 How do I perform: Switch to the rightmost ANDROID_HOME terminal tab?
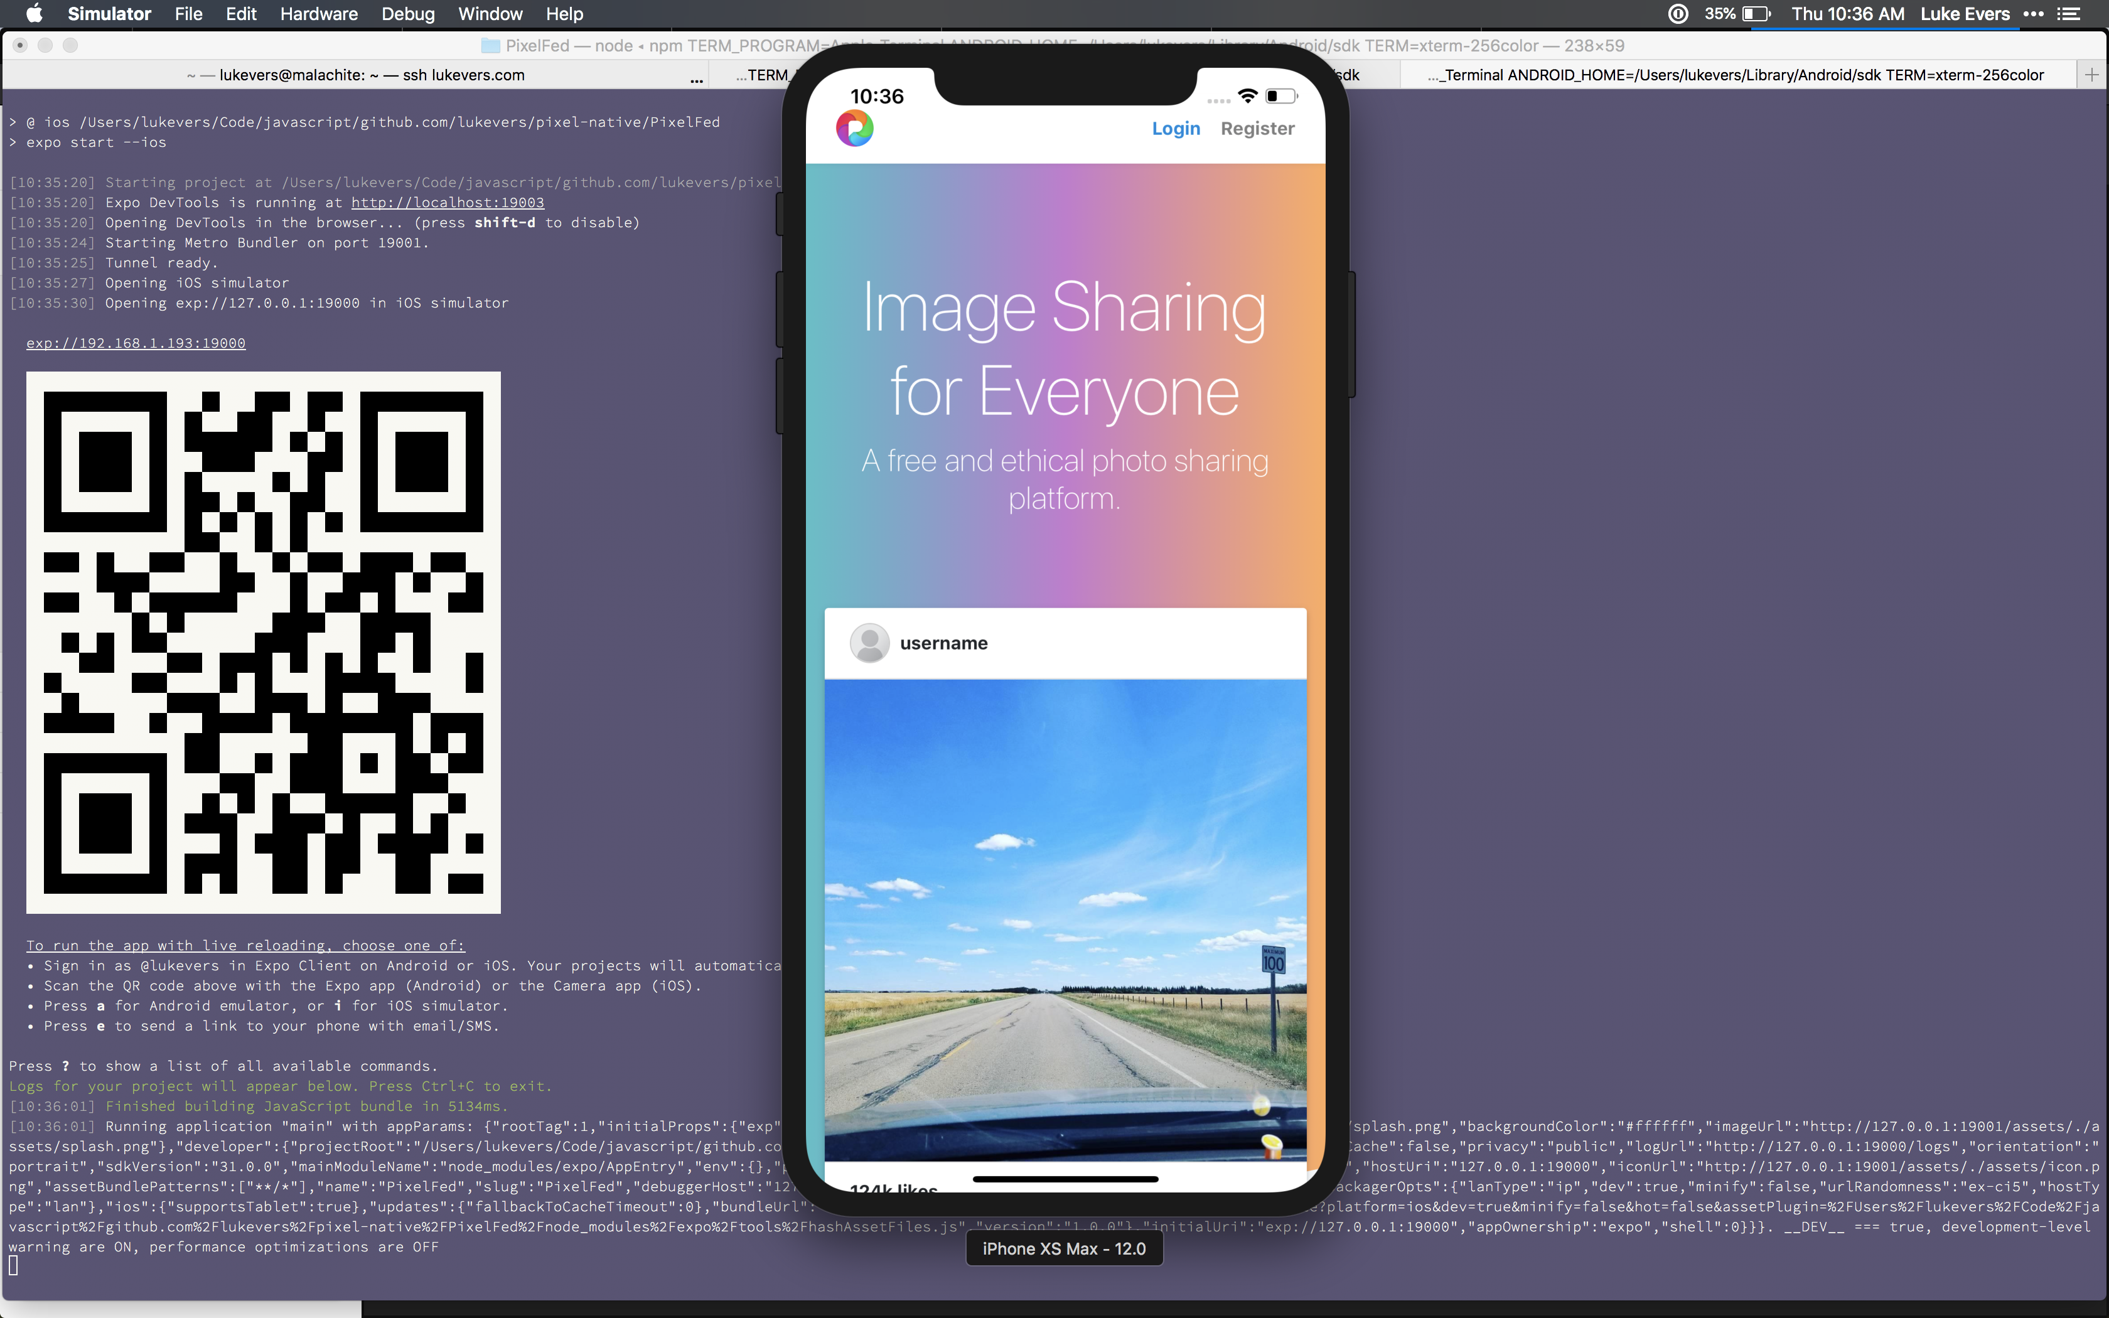(1734, 75)
